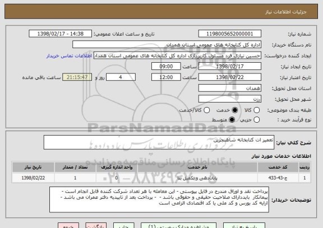
Task: Click the creation time field 09:00
Action: [x=166, y=67]
